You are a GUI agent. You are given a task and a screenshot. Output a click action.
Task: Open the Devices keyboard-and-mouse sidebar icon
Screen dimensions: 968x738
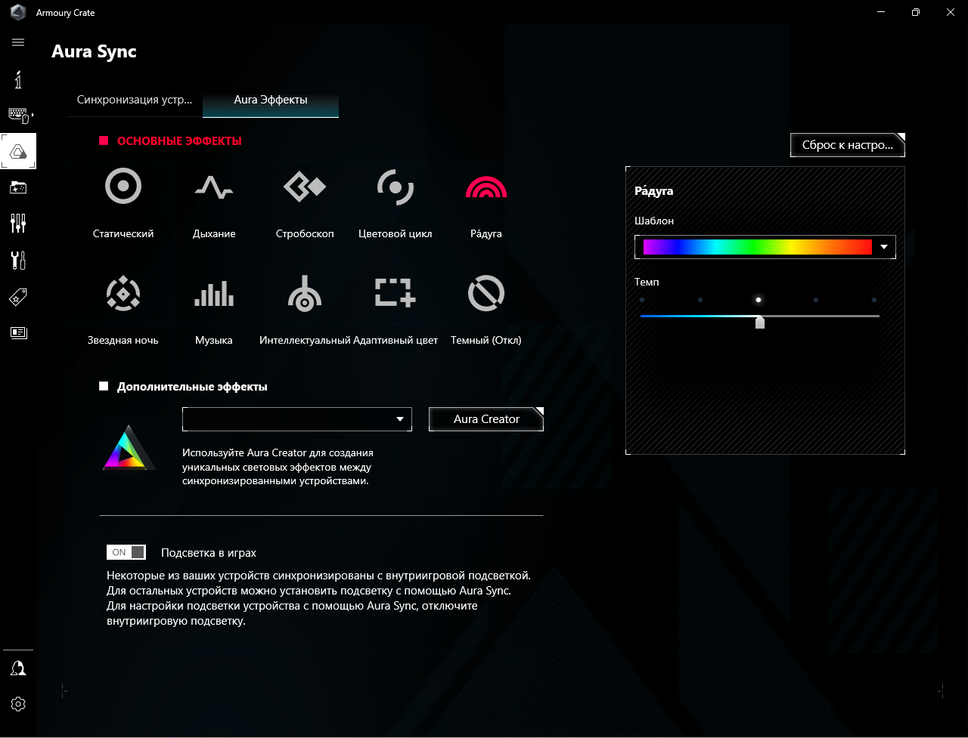click(x=18, y=115)
